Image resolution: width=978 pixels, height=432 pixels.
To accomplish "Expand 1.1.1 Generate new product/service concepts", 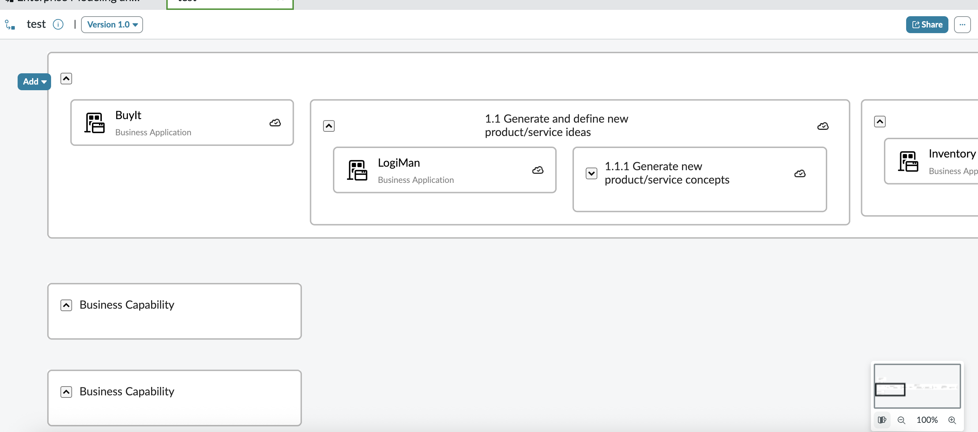I will 591,173.
